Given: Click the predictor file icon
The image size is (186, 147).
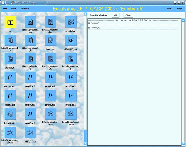Looking at the screenshot, I should coord(71,22).
